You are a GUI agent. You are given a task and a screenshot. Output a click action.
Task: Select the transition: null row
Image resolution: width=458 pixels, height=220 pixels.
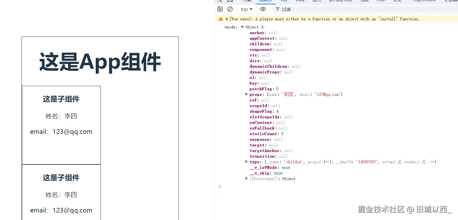[269, 156]
